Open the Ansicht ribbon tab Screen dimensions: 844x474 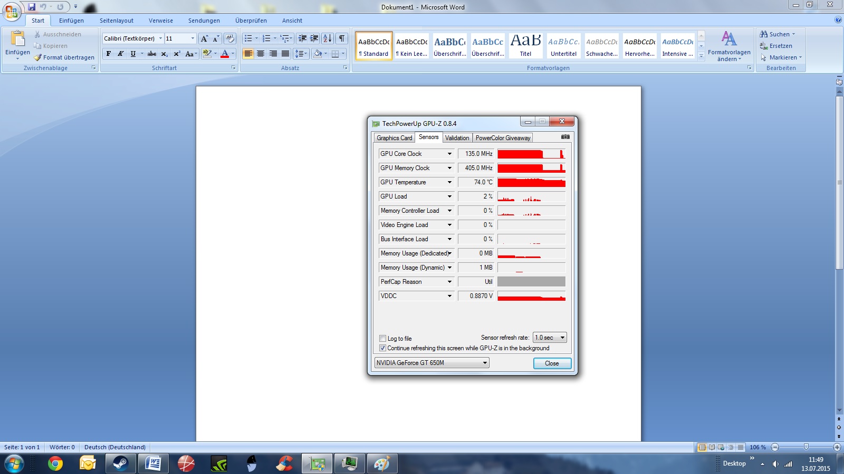(292, 21)
